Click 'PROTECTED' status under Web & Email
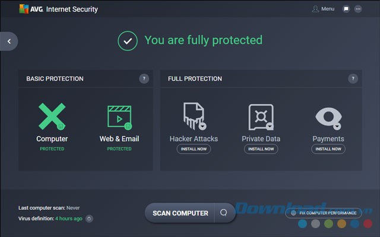The image size is (380, 237). coord(119,149)
